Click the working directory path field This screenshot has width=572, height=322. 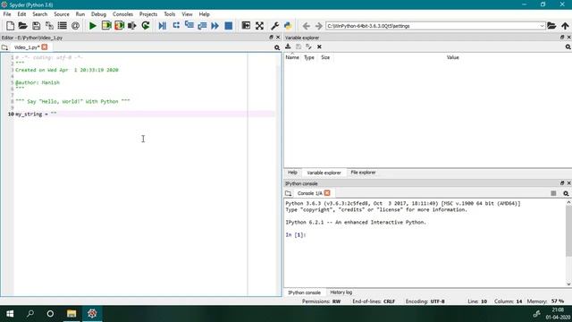point(433,26)
